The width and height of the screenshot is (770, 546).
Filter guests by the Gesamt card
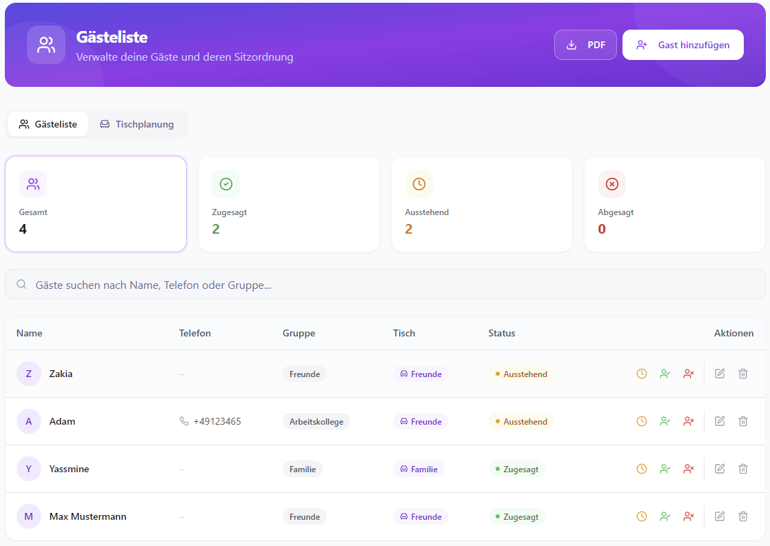(96, 204)
